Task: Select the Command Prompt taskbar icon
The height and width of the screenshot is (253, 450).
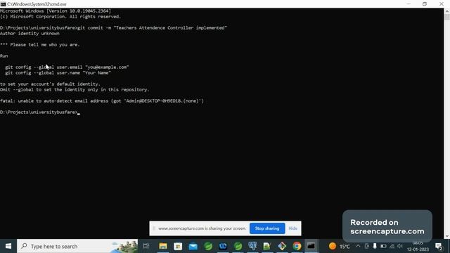Action: [x=311, y=246]
